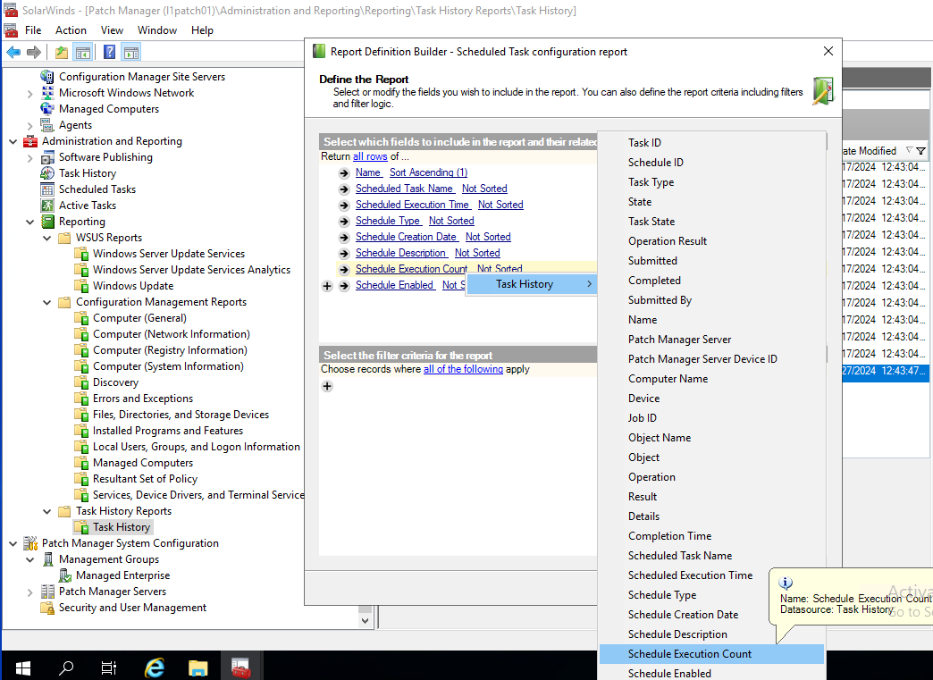Click arrow icon beside Scheduled Task Name field
Viewport: 933px width, 680px height.
point(344,189)
